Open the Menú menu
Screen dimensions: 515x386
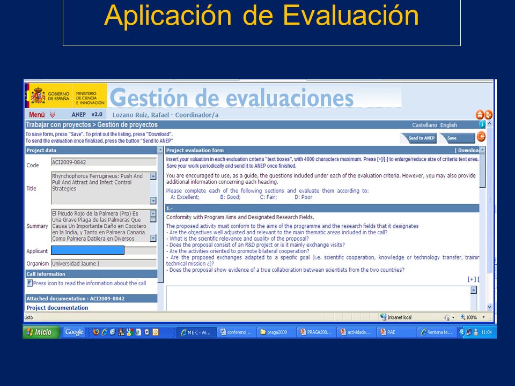coord(37,115)
